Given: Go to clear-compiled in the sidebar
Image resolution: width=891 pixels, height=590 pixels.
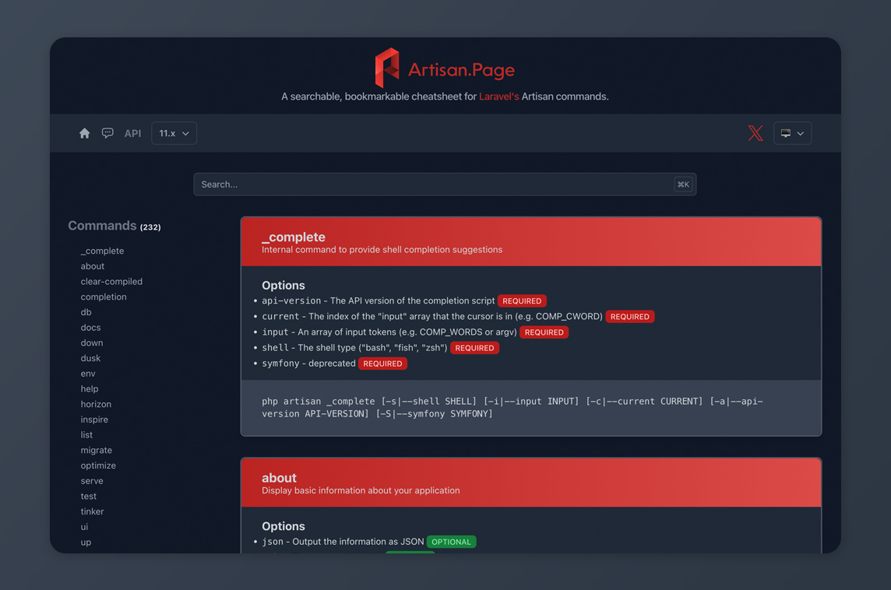Looking at the screenshot, I should pyautogui.click(x=111, y=282).
